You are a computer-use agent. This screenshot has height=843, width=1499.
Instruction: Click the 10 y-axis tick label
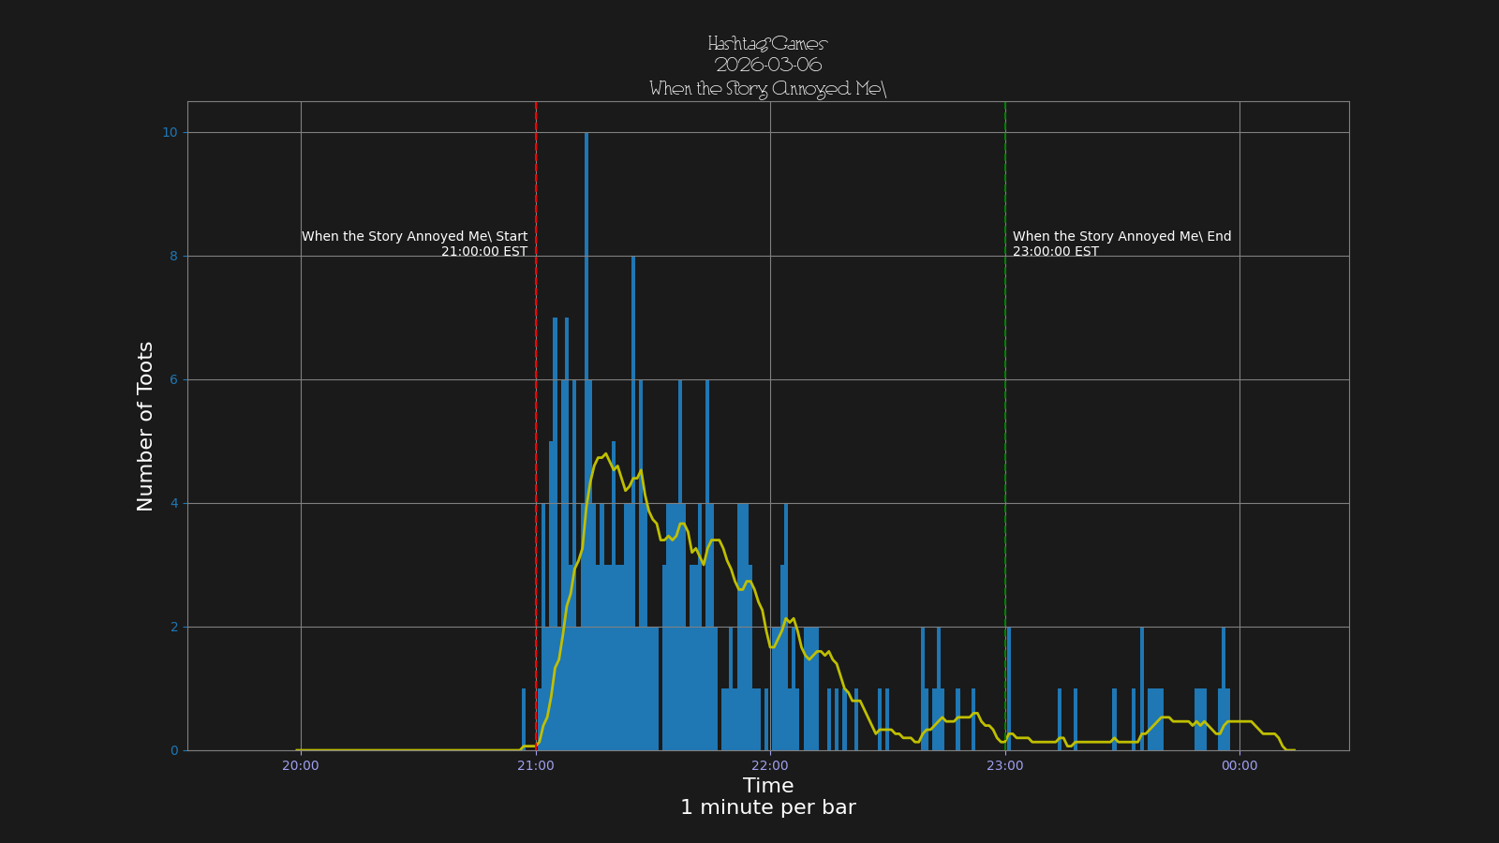170,132
